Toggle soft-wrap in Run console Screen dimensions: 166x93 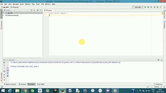click(x=8, y=68)
